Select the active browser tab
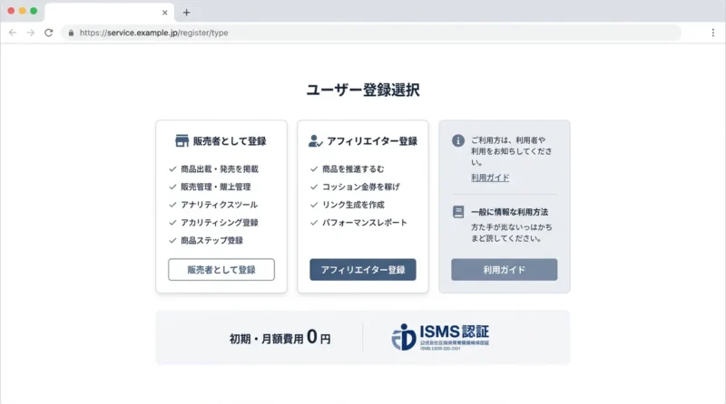The image size is (726, 404). 109,13
